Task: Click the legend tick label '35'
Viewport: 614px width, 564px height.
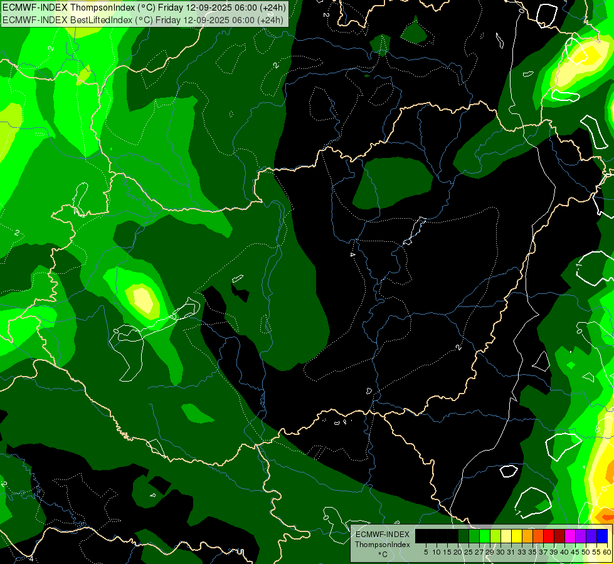Action: click(532, 552)
